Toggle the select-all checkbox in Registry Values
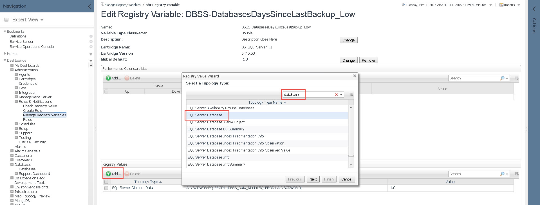Screen dimensions: 540x205 106,182
